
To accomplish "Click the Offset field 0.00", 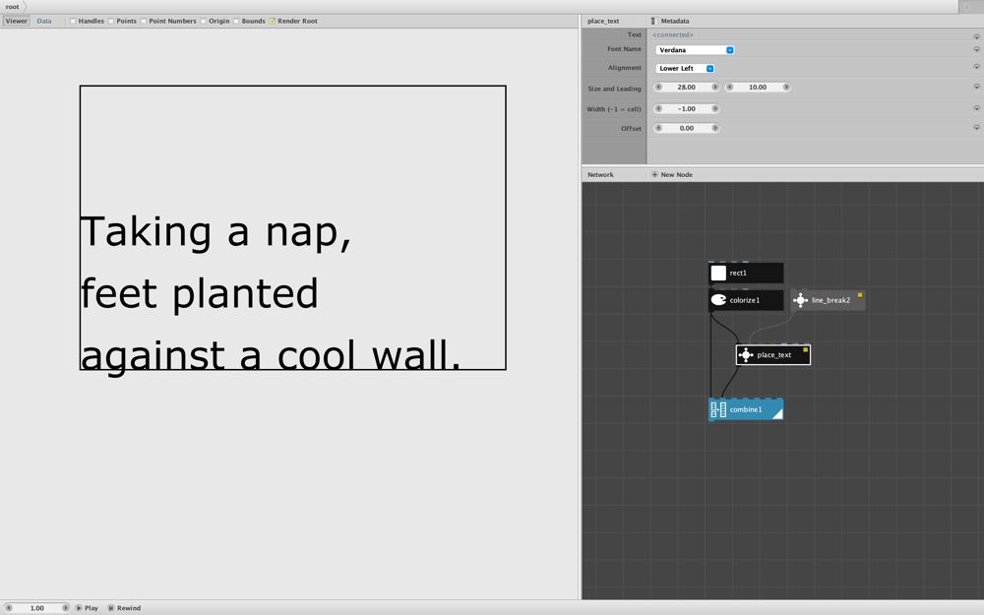I will pos(687,128).
